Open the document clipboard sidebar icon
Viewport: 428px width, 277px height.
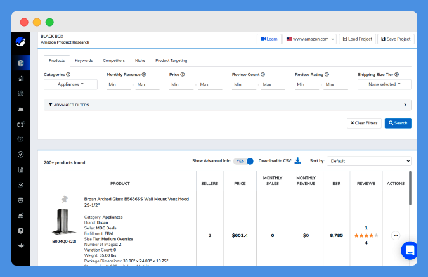point(20,170)
